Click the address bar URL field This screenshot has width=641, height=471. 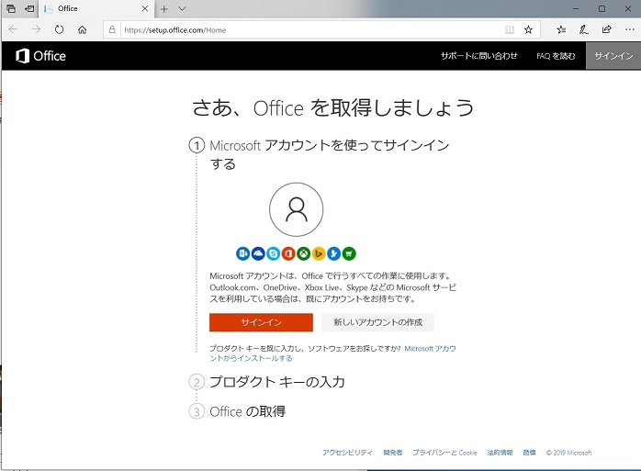[x=310, y=29]
